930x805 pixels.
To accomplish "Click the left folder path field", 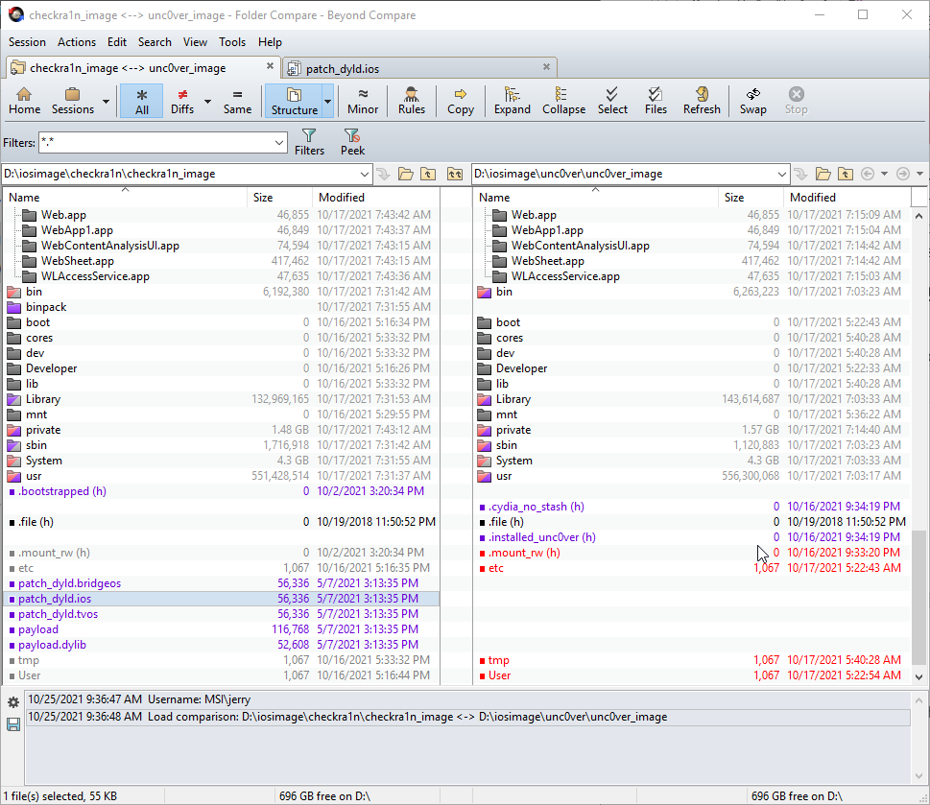I will pos(179,175).
